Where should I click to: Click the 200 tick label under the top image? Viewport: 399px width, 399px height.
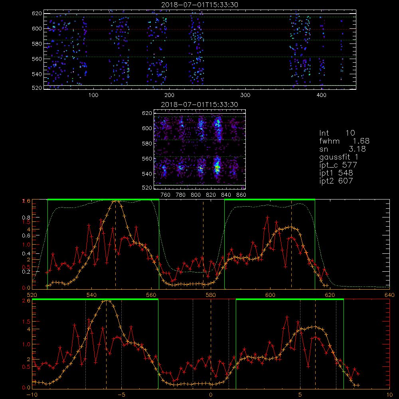point(169,95)
